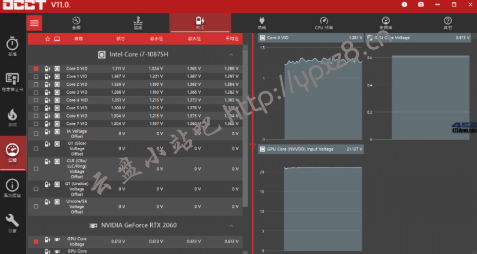
Task: Click the voltage icon in Core 2 VID row
Action: [x=47, y=84]
